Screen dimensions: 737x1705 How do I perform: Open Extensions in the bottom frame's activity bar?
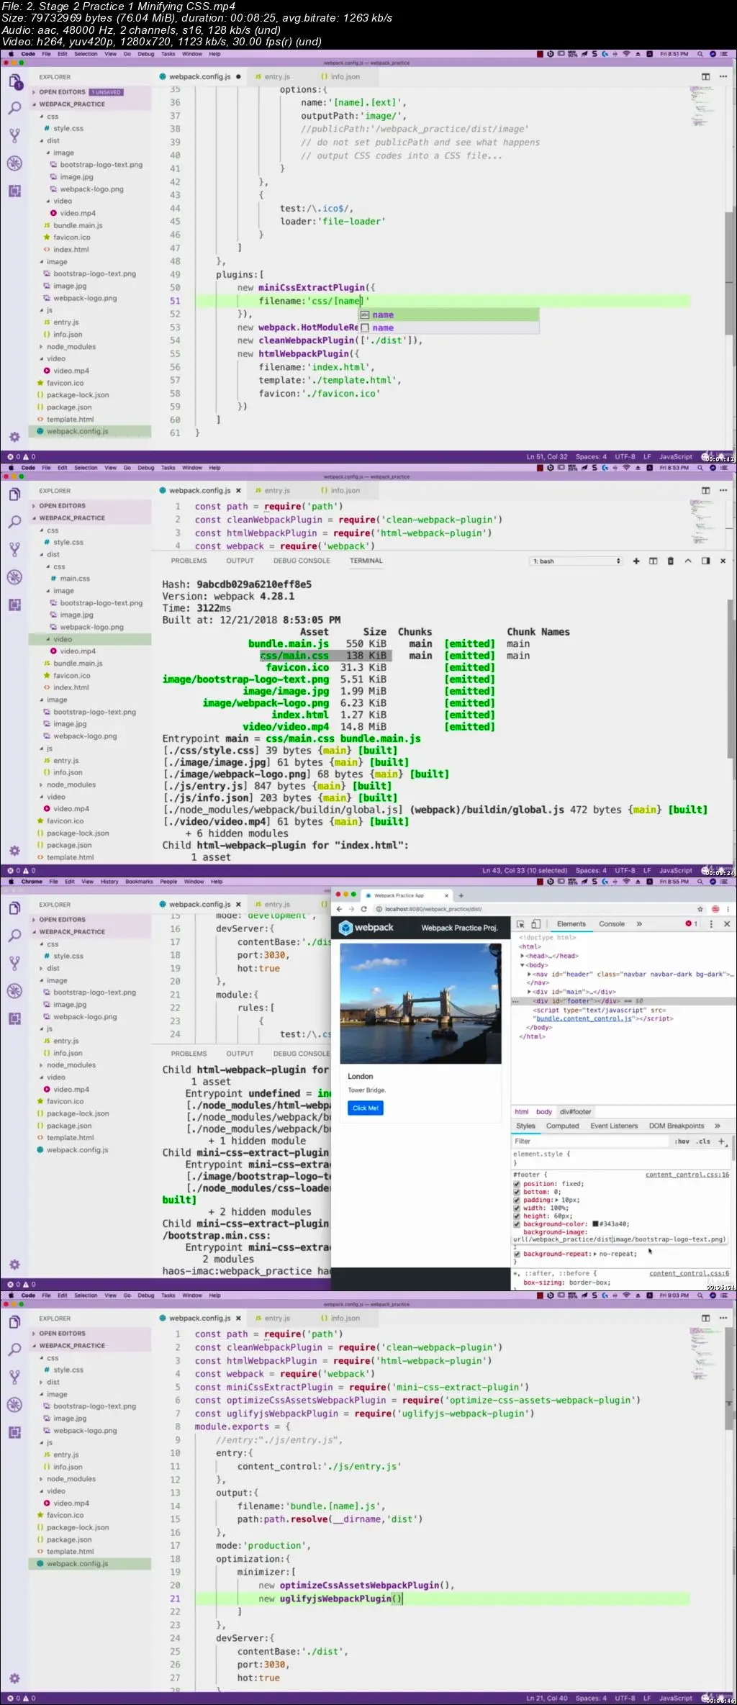click(x=14, y=1432)
